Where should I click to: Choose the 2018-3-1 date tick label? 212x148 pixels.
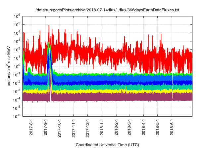pos(130,127)
